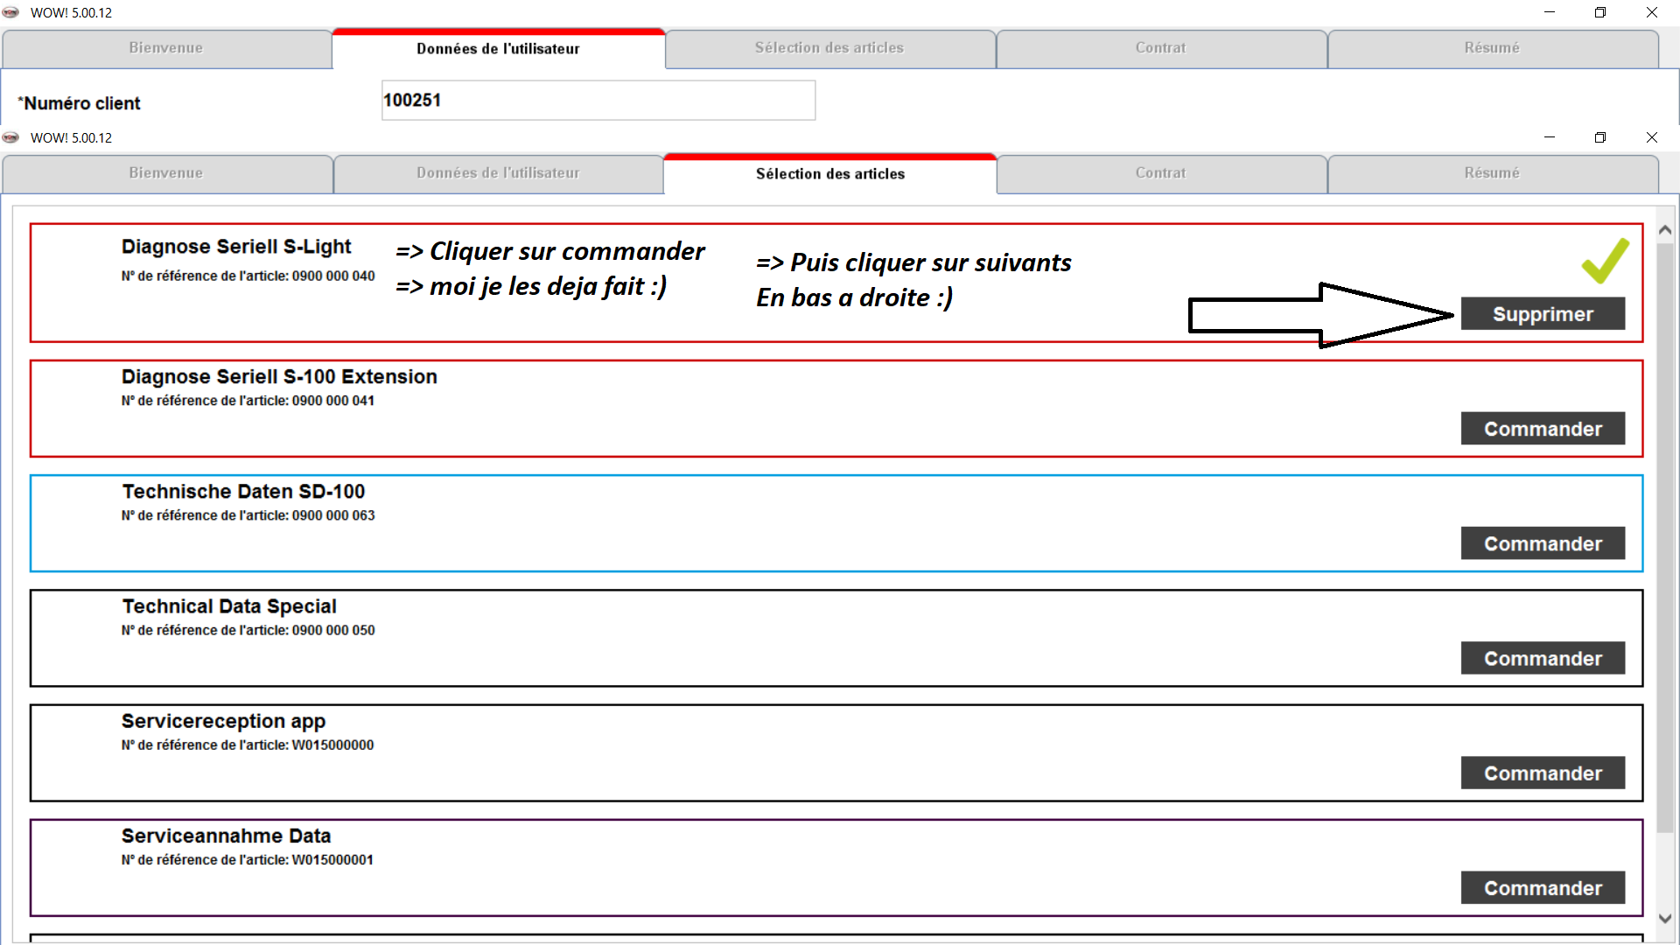Select Données de l'utilisateur tab in back window
The image size is (1680, 945).
(498, 48)
